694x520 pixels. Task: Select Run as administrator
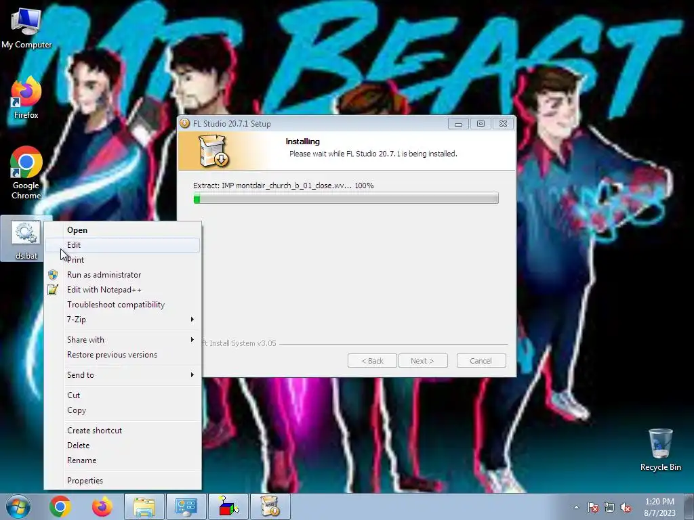[123, 275]
